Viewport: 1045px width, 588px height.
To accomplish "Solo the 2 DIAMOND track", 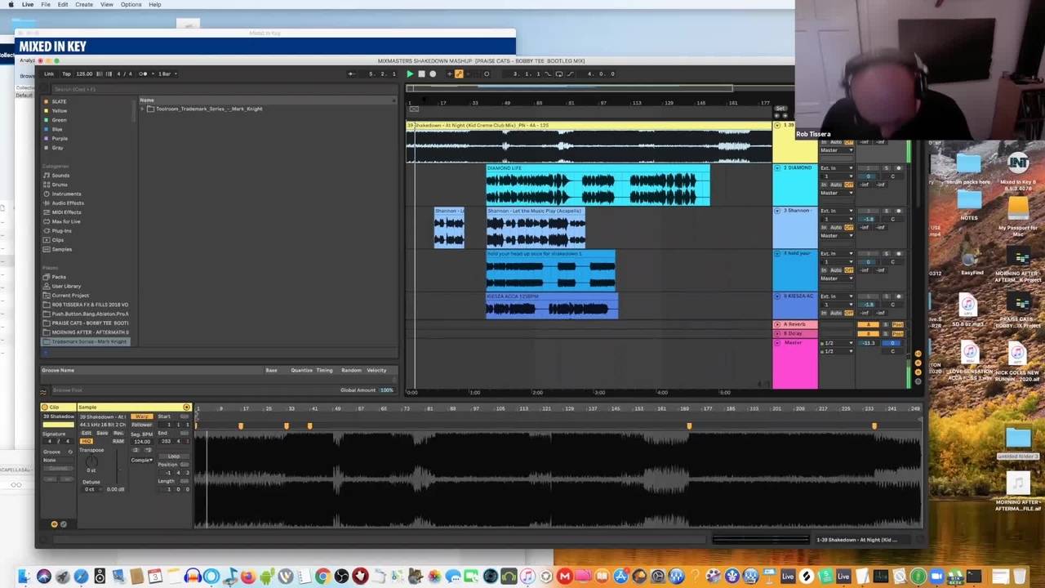I will (x=887, y=168).
